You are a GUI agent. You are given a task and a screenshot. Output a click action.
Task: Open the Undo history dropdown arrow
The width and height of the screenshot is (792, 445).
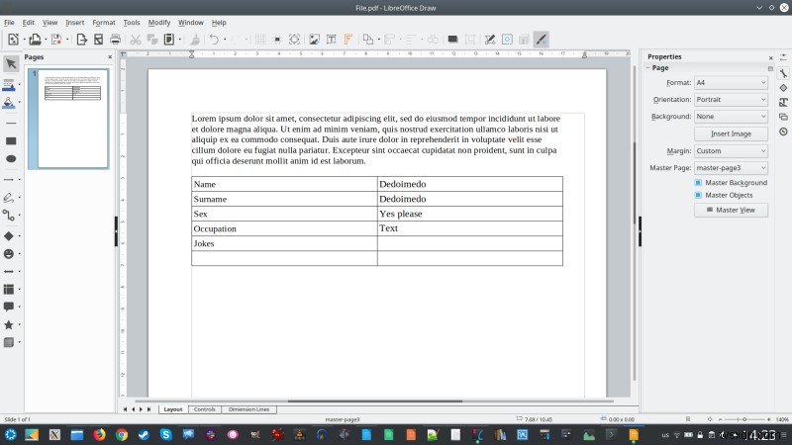coord(225,40)
